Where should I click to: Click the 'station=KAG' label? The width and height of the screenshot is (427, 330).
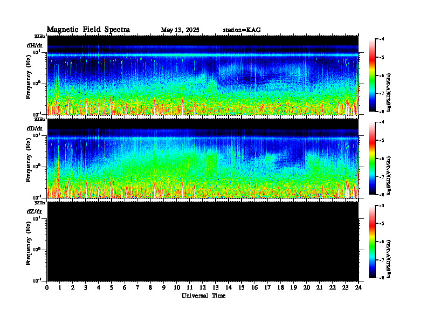pos(242,30)
